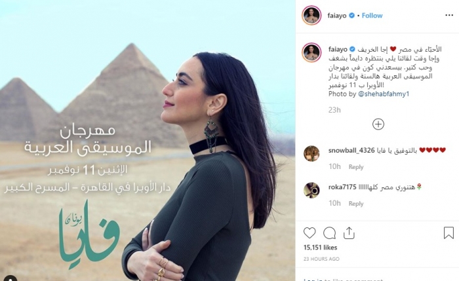Open faiayo profile picture in header
This screenshot has width=459, height=281.
[311, 15]
